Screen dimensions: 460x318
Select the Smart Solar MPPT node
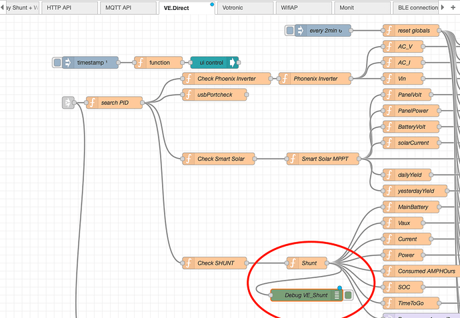point(323,159)
